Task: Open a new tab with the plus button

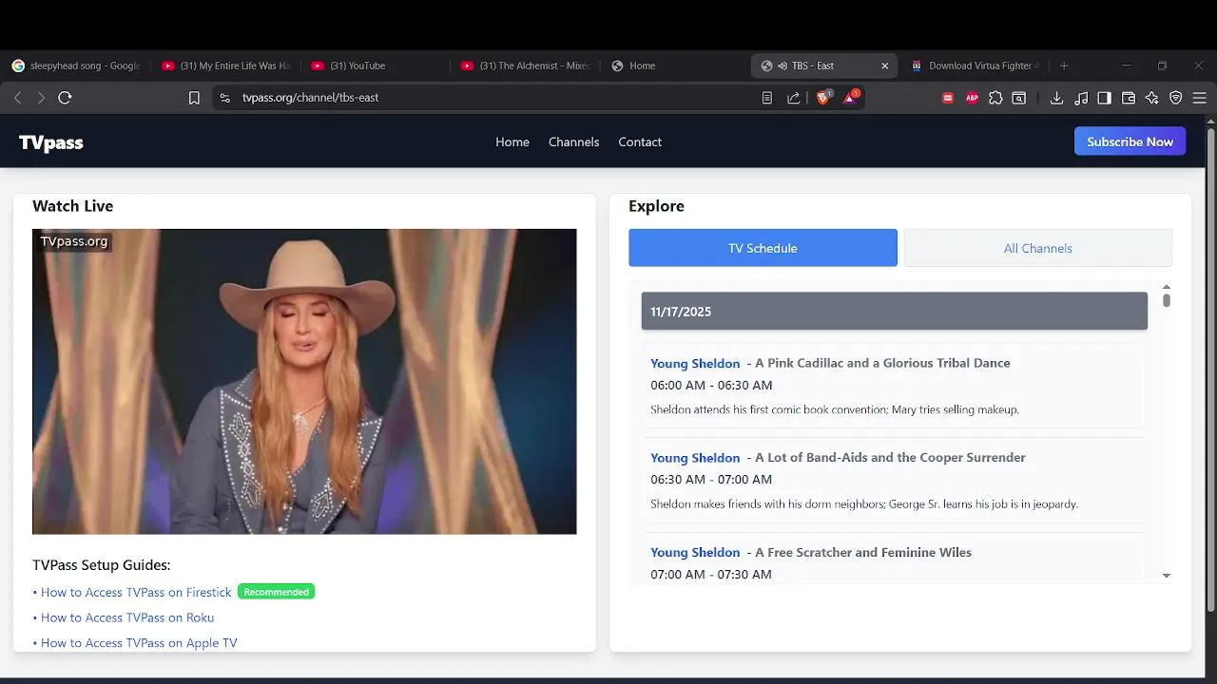Action: 1064,66
